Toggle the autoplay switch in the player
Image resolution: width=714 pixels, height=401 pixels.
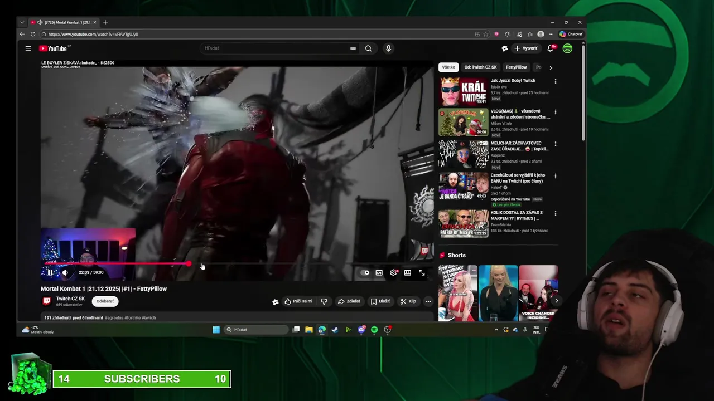click(365, 273)
